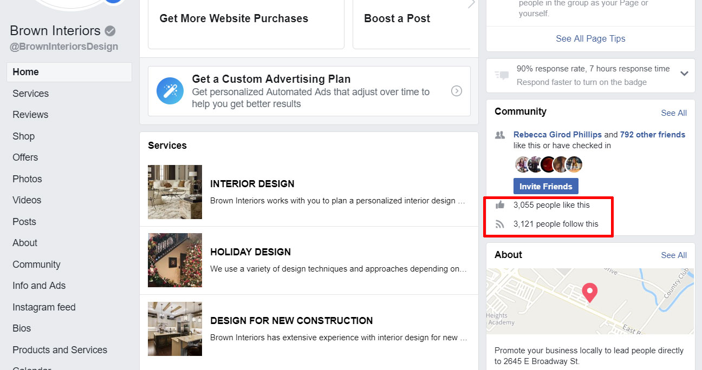Image resolution: width=702 pixels, height=370 pixels.
Task: Click the red map location pin
Action: click(x=589, y=293)
